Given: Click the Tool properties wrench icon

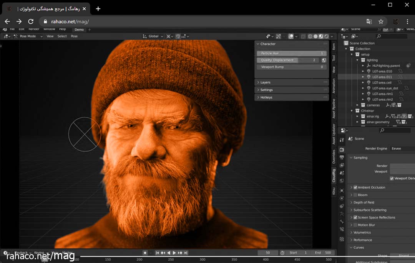Looking at the screenshot, I should click(342, 140).
